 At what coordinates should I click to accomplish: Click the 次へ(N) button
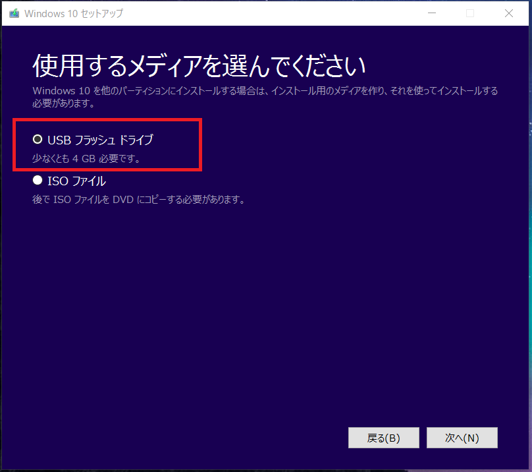pyautogui.click(x=462, y=438)
